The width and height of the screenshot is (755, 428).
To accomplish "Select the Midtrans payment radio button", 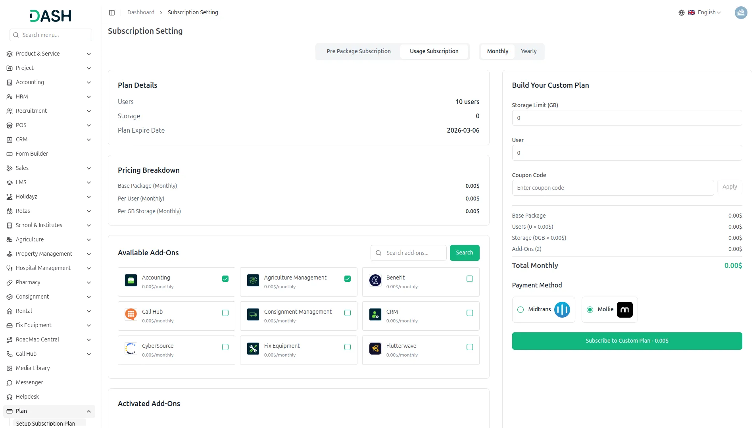I will pyautogui.click(x=521, y=310).
